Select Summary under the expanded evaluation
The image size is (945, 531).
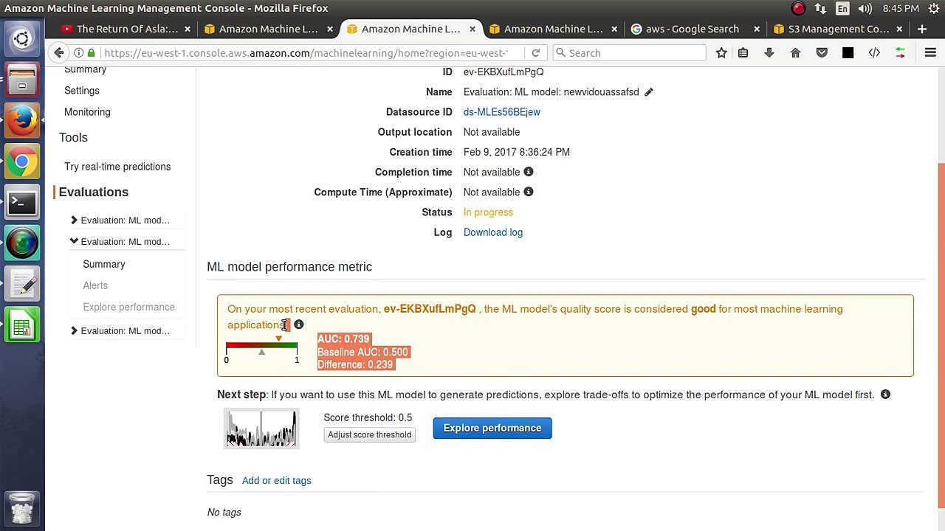[x=104, y=264]
